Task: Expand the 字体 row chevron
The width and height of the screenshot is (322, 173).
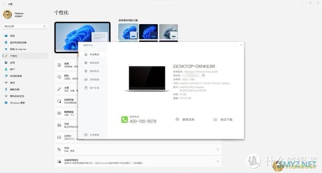Action: [x=218, y=149]
